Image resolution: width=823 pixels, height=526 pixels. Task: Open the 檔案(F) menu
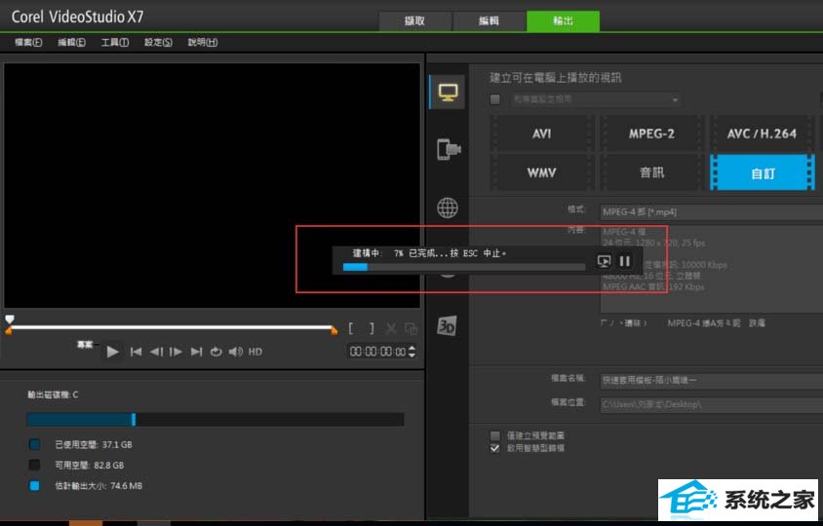pos(28,43)
